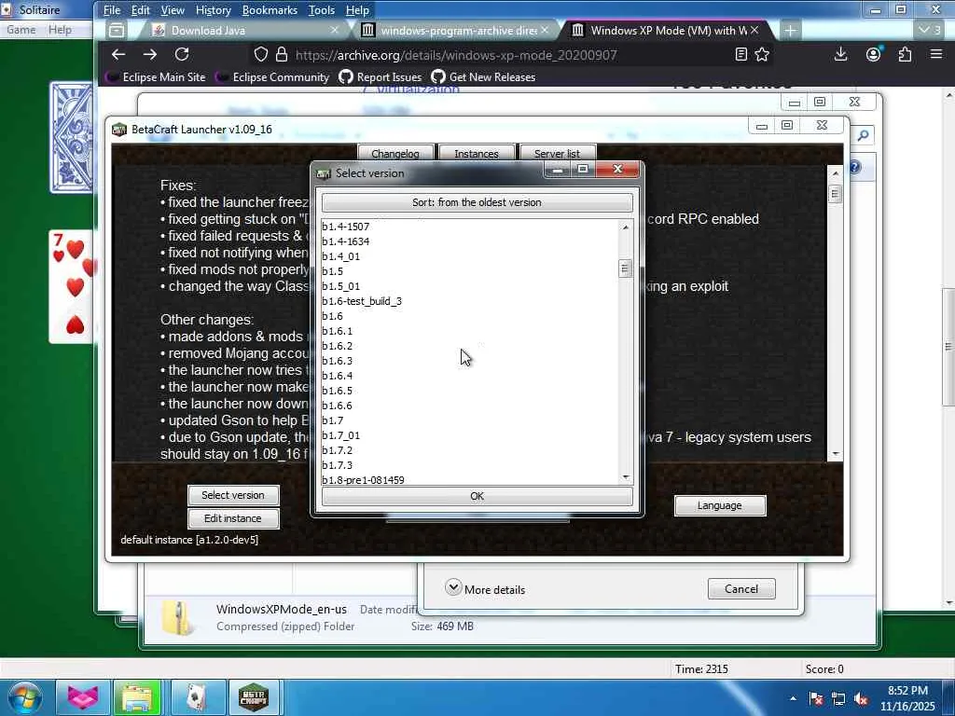The height and width of the screenshot is (716, 955).
Task: Click the Firefox forward arrow
Action: click(150, 55)
